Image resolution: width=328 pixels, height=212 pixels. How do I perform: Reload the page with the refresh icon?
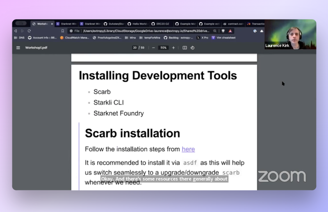pos(29,31)
